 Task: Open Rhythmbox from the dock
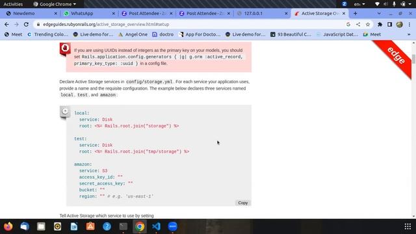tap(58, 226)
